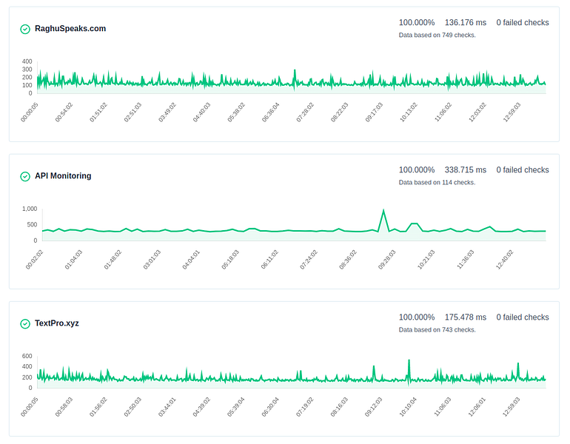Click the 10:10:04 axis label in TextPro chart
The height and width of the screenshot is (444, 570).
click(408, 406)
